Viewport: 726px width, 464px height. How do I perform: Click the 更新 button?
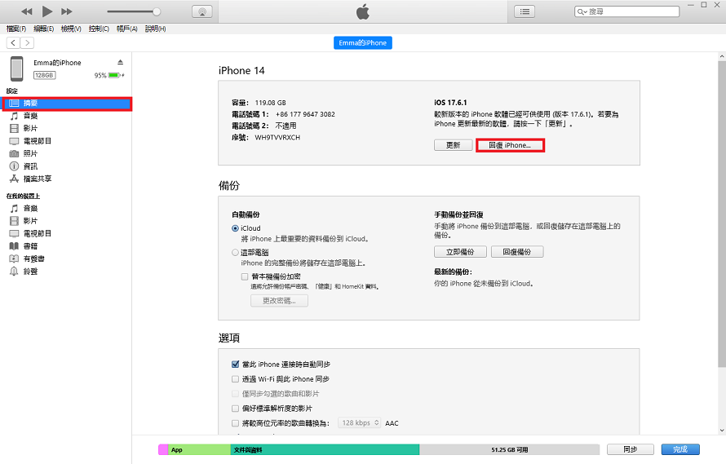tap(453, 145)
